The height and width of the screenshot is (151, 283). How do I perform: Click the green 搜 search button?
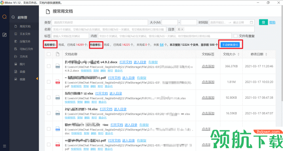(x=263, y=22)
